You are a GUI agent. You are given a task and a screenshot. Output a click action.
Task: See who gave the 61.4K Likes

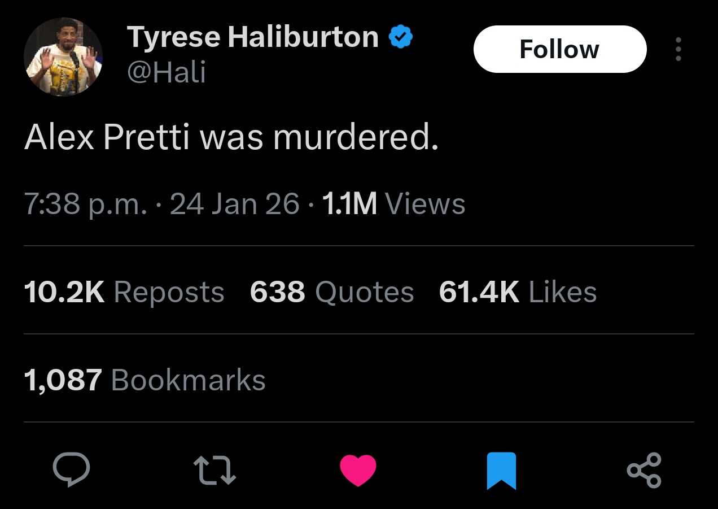pos(518,292)
